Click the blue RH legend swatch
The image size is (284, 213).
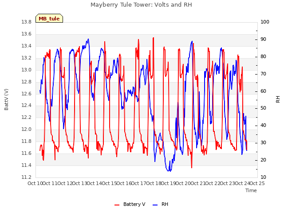[155, 205]
